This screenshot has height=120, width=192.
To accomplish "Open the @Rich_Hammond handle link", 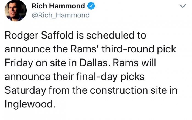I will [61, 15].
